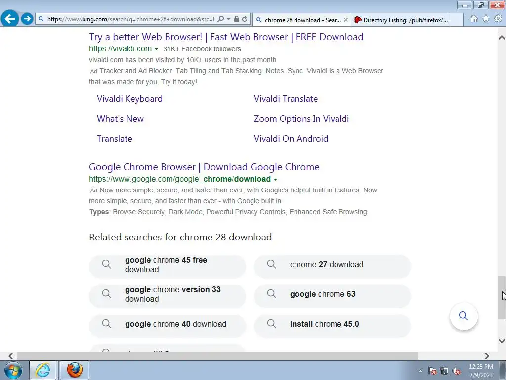Image resolution: width=506 pixels, height=380 pixels.
Task: Click the vertical scrollbar thumb
Action: click(x=502, y=297)
